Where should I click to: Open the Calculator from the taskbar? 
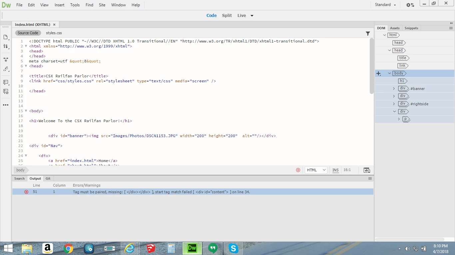coord(172,248)
